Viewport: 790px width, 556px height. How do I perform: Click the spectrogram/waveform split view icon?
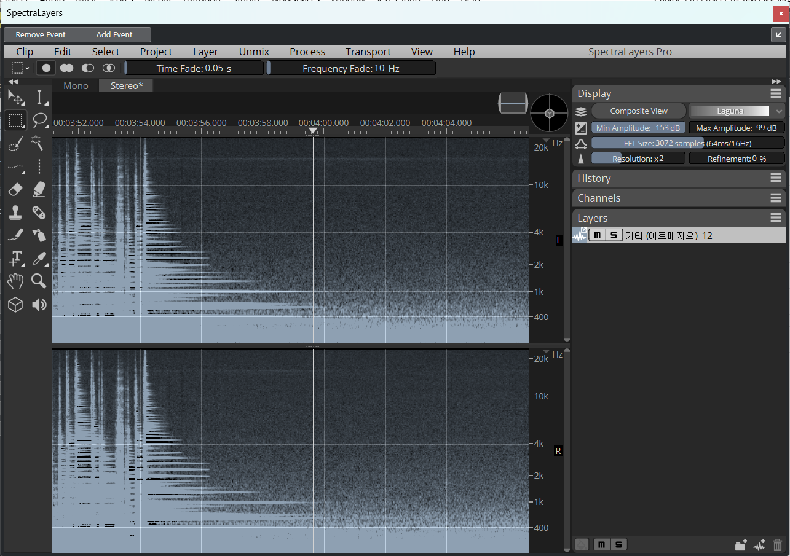pos(513,103)
